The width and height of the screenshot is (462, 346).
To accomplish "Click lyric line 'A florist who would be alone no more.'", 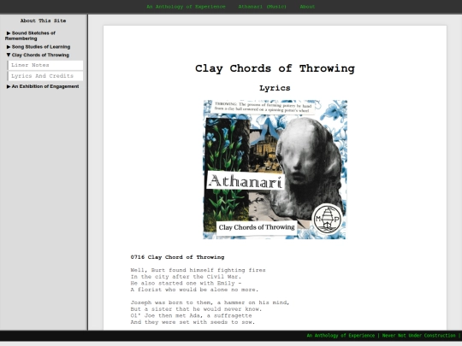I will click(x=194, y=290).
